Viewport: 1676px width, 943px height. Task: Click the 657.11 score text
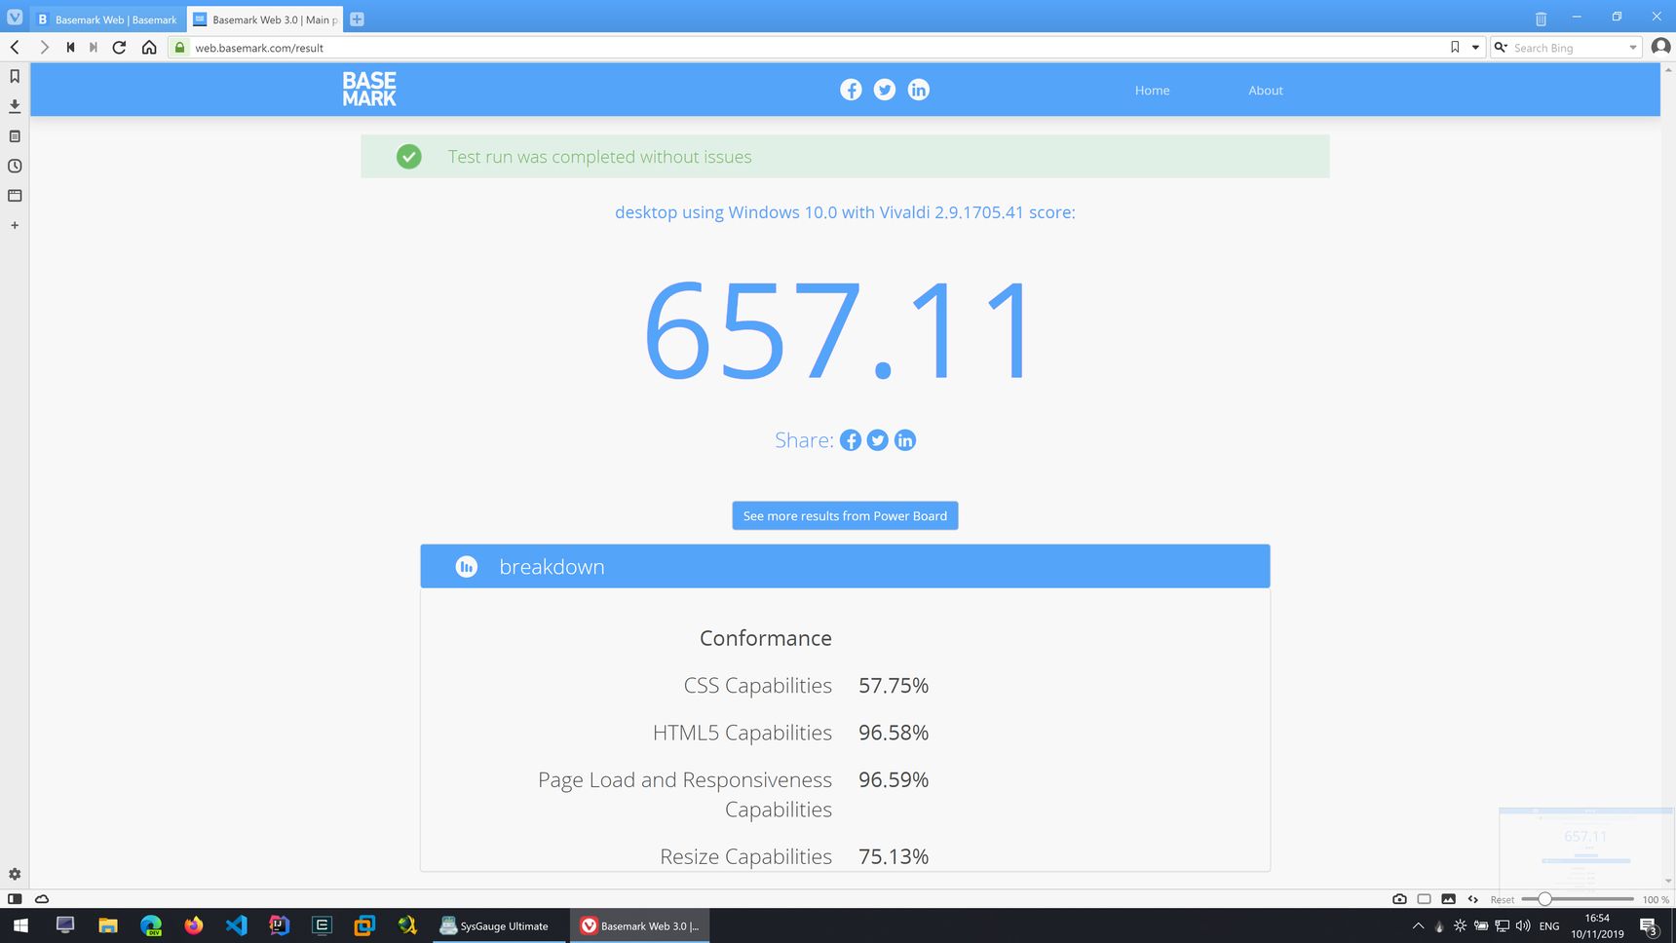[838, 331]
